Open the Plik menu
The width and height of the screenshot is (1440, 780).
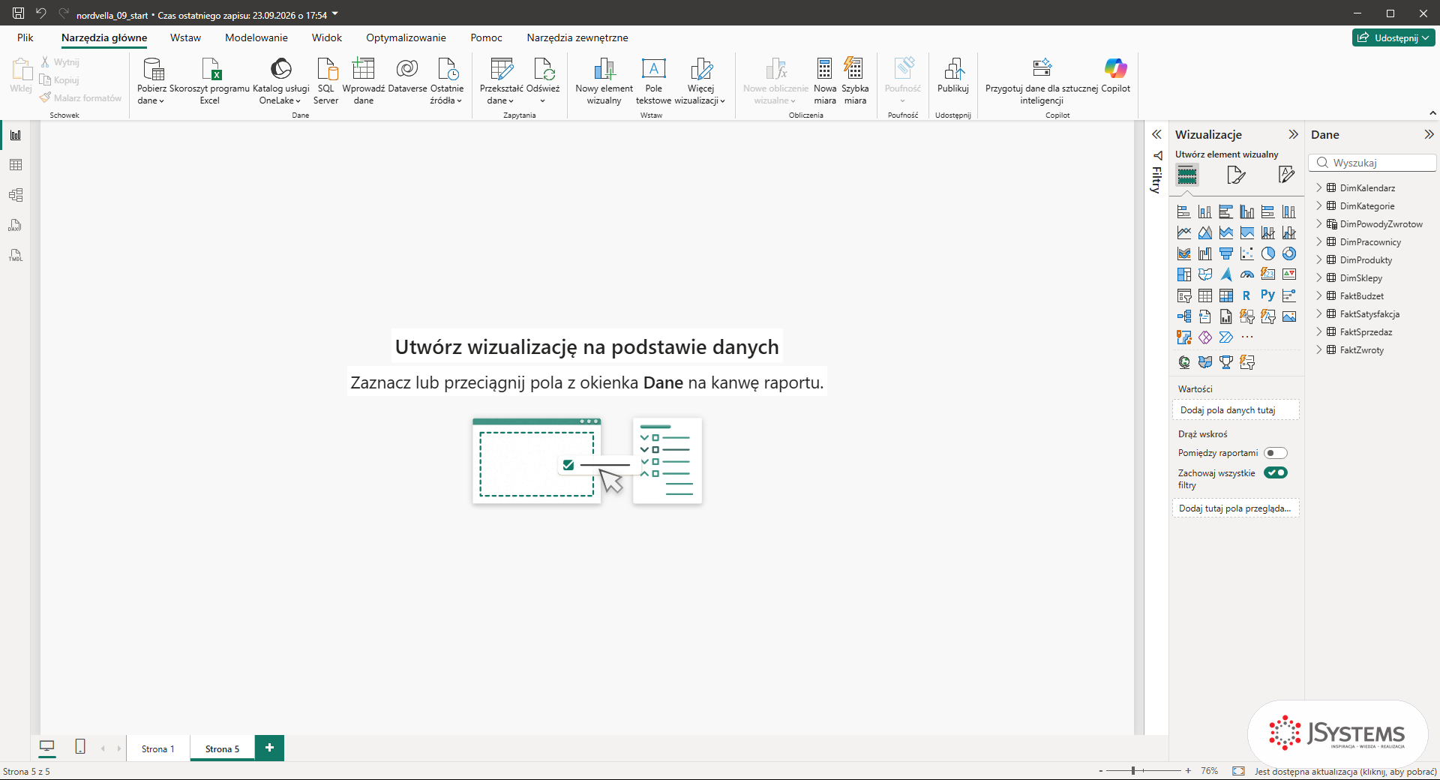[x=25, y=37]
